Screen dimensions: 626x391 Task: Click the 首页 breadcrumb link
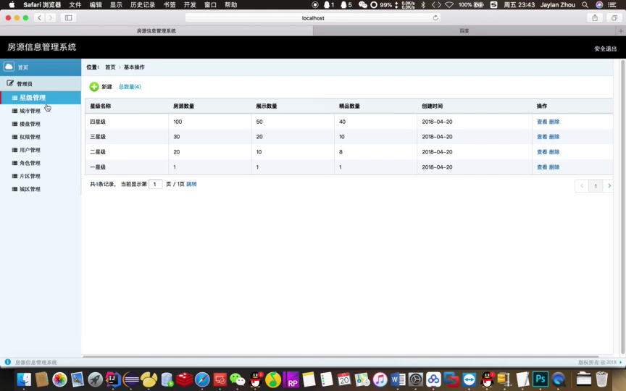tap(110, 67)
